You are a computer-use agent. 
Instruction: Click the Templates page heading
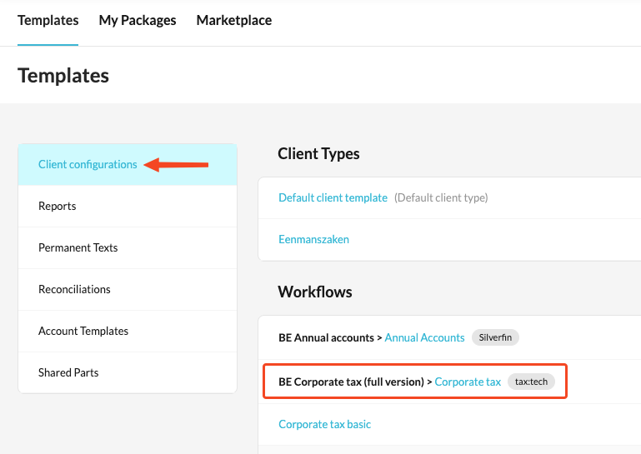tap(63, 76)
